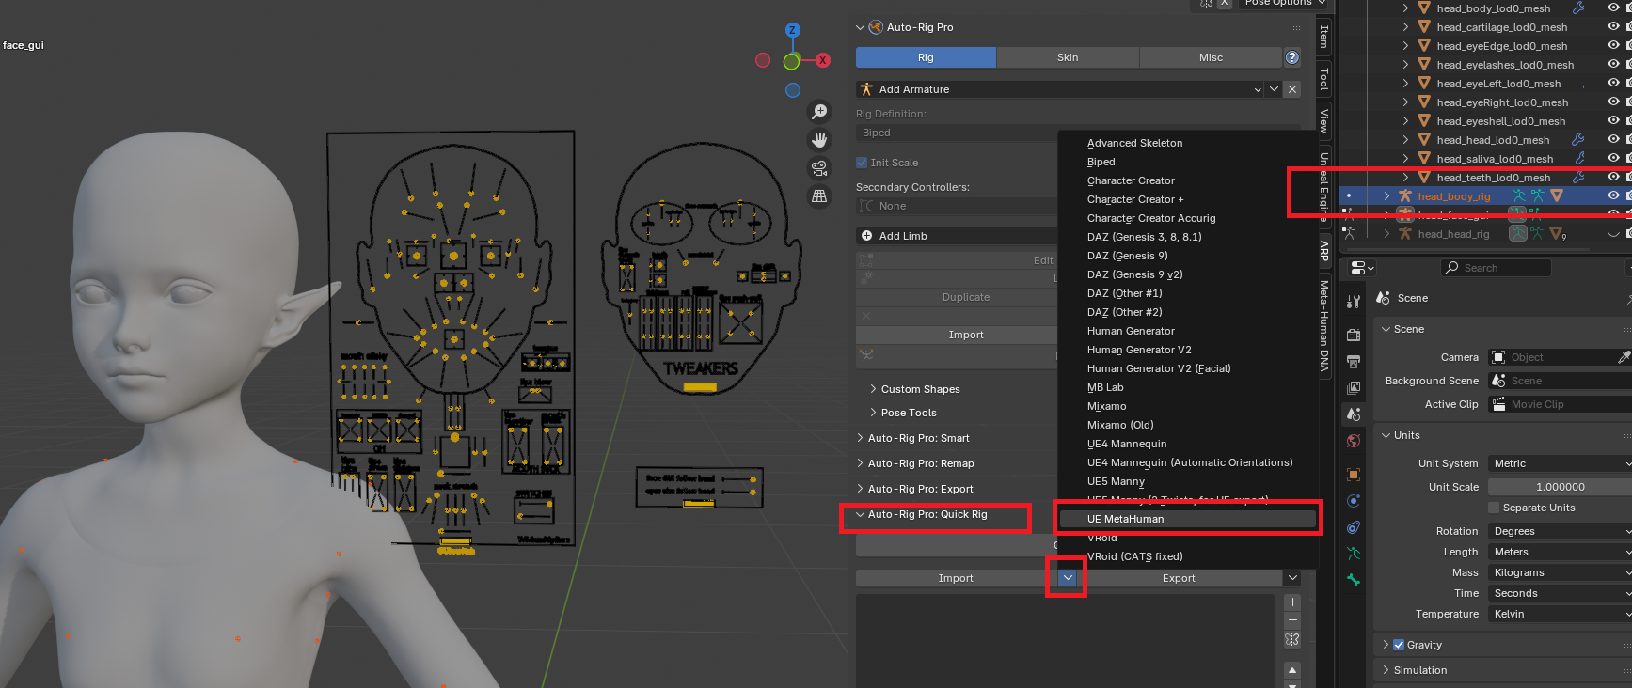The height and width of the screenshot is (688, 1632).
Task: Click the red X axis gizmo
Action: pos(823,60)
